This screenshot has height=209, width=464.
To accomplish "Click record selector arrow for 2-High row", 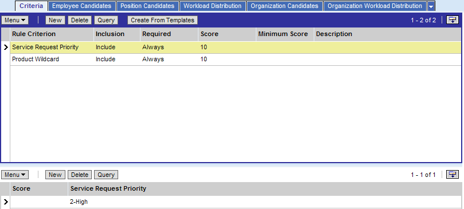I will [x=6, y=202].
